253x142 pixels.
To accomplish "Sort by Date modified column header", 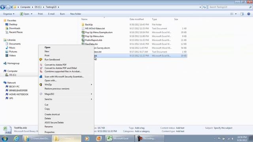I will point(136,19).
